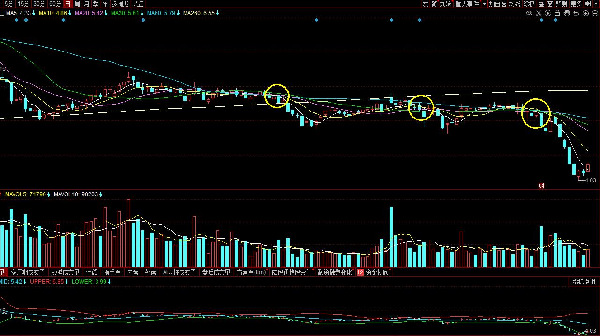Select the scissors cut tool
This screenshot has width=600, height=336.
pyautogui.click(x=539, y=13)
